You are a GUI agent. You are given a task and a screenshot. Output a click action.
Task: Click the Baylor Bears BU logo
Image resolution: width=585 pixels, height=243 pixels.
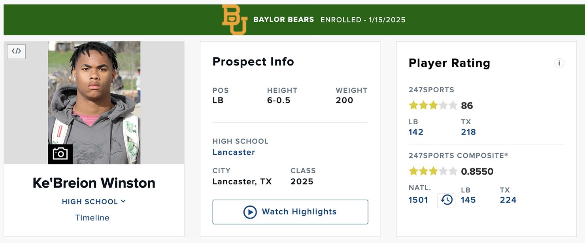234,20
